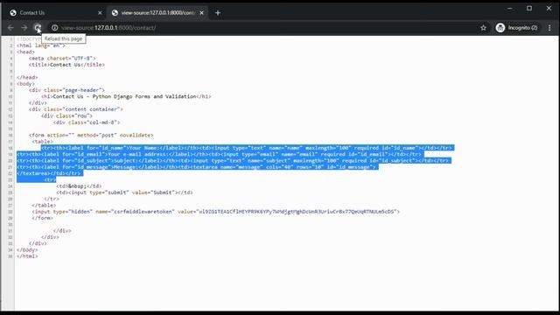Click the browser back arrow
Viewport: 560px width, 315px height.
[10, 27]
